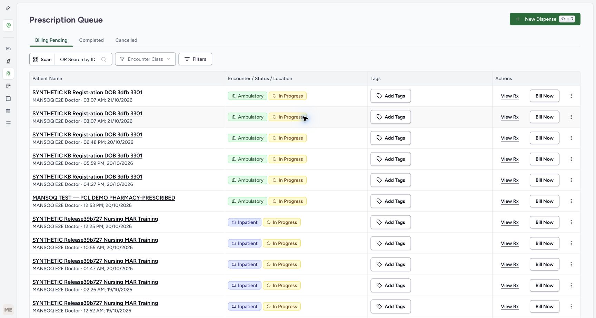Open the Filters panel
Viewport: 596px width, 318px height.
[195, 59]
